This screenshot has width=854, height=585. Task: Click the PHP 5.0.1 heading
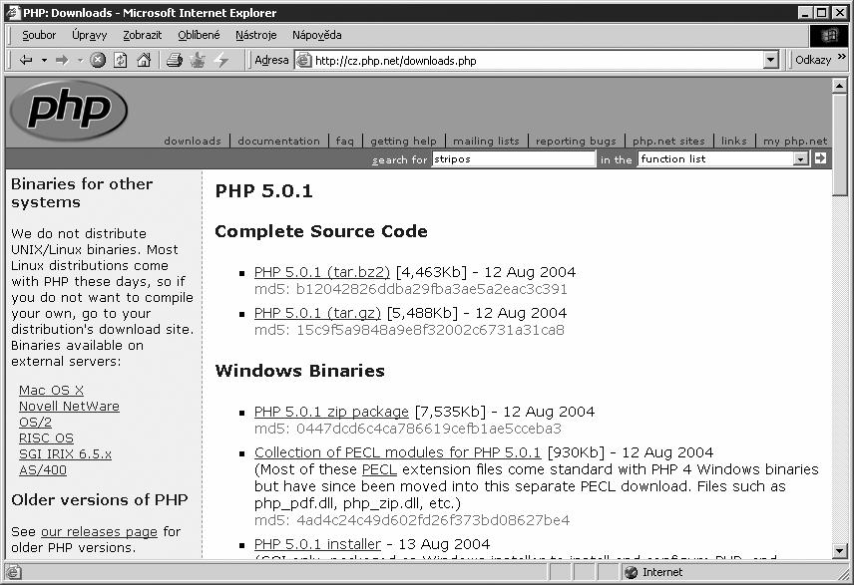coord(264,191)
